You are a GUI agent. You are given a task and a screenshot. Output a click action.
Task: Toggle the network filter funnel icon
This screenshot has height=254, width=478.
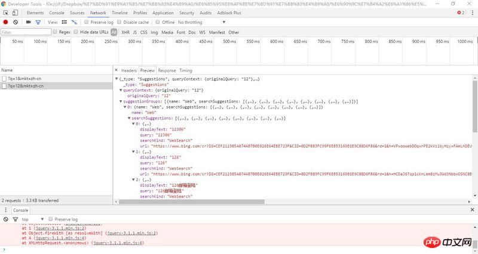[38, 22]
